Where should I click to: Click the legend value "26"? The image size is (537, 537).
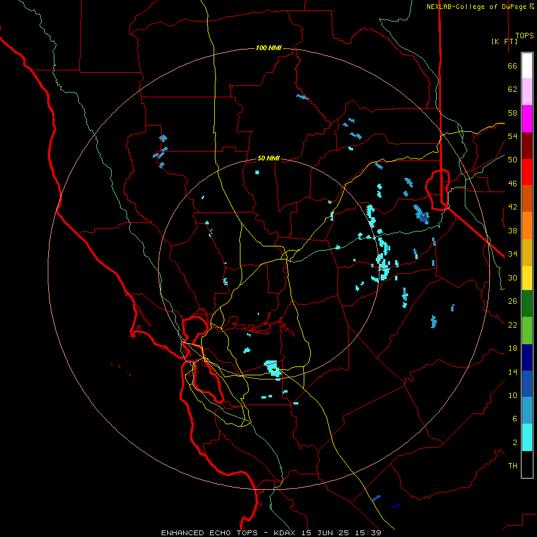point(513,301)
